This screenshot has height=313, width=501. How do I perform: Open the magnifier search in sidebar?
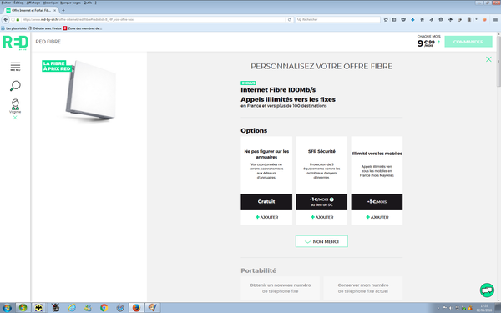click(x=15, y=86)
